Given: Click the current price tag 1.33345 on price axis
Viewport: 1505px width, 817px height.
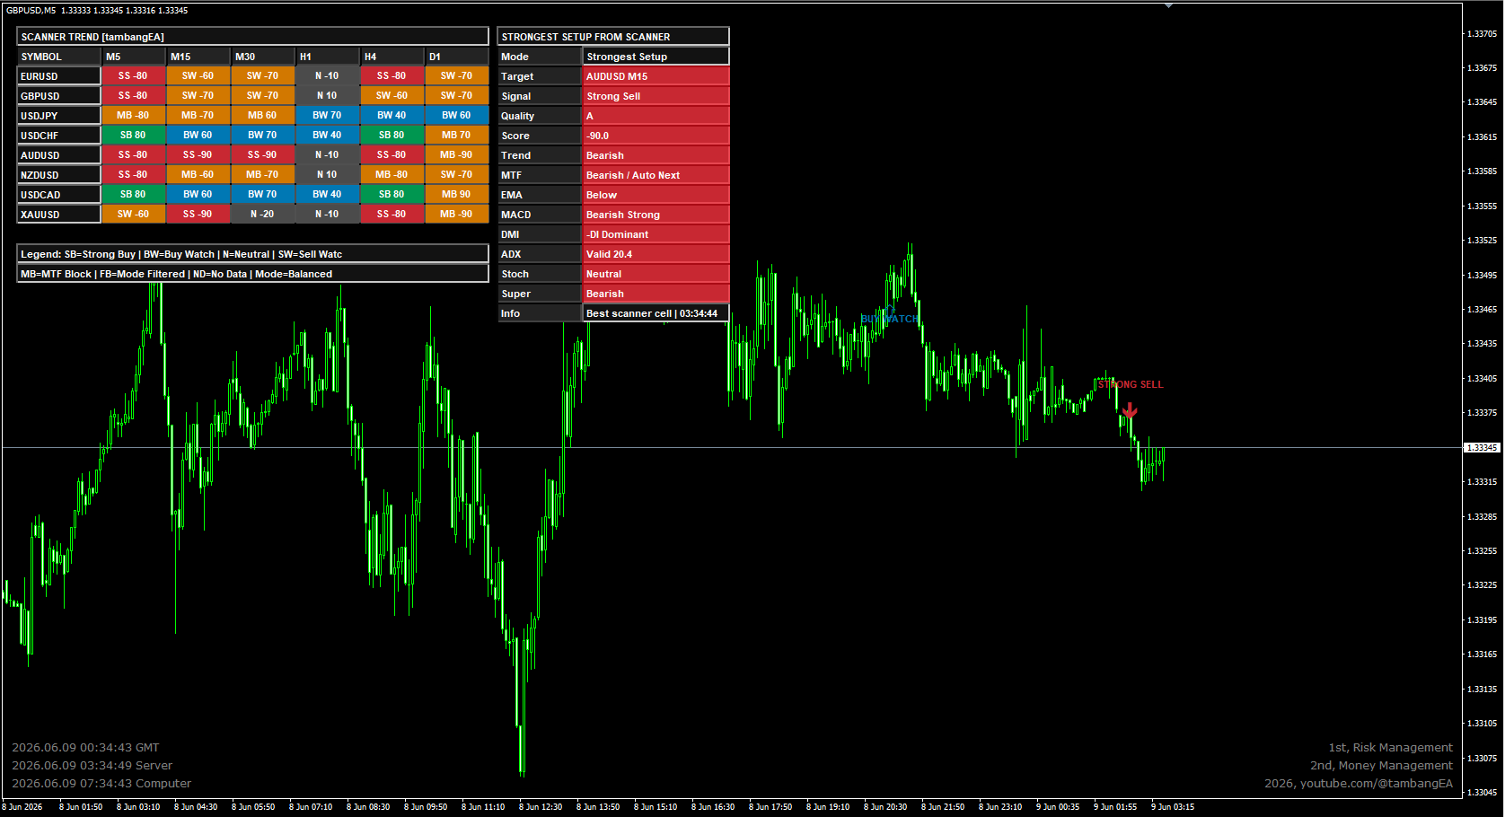Looking at the screenshot, I should [x=1482, y=447].
